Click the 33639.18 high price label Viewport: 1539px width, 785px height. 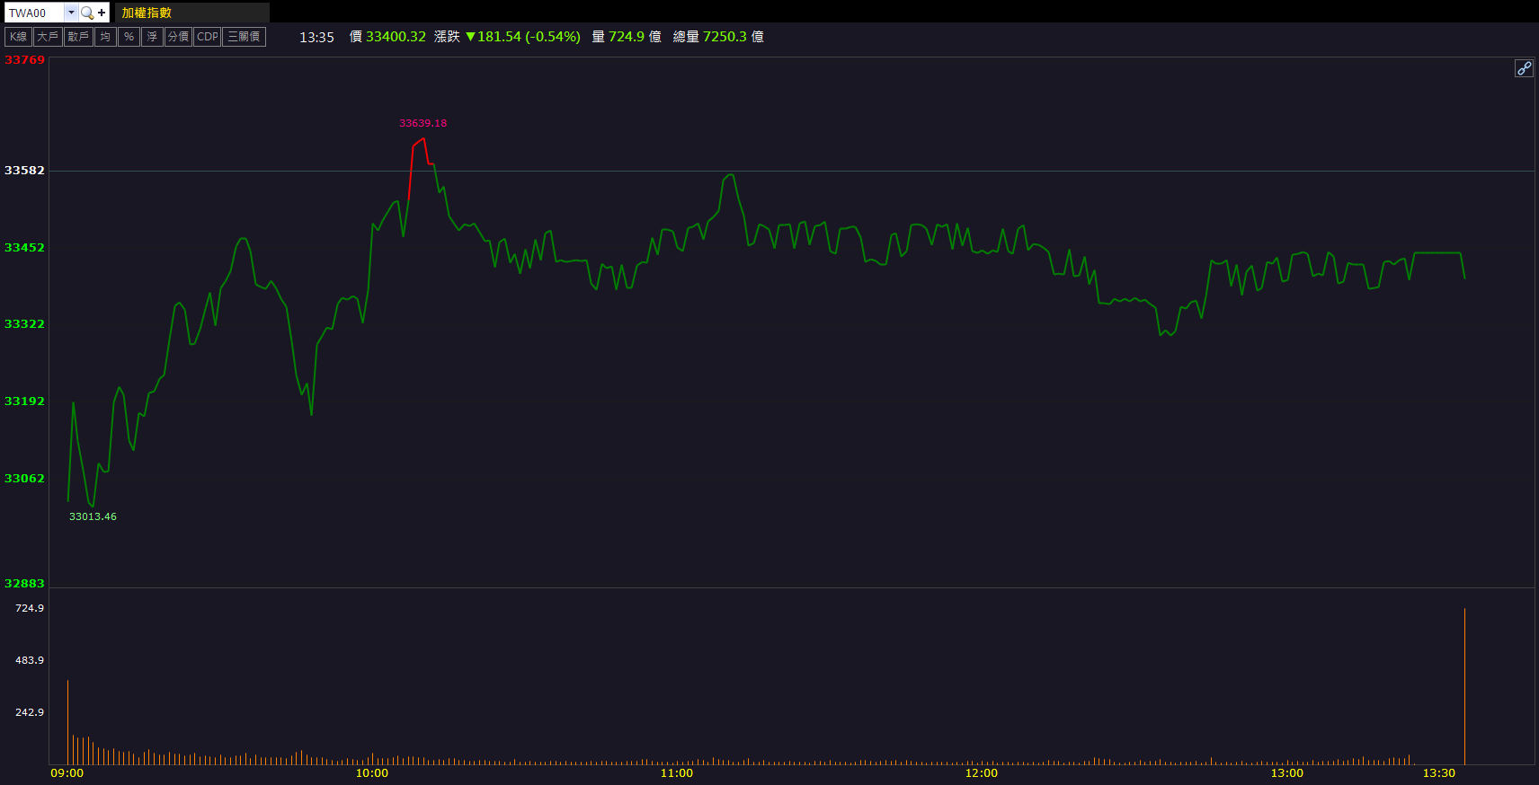(423, 124)
